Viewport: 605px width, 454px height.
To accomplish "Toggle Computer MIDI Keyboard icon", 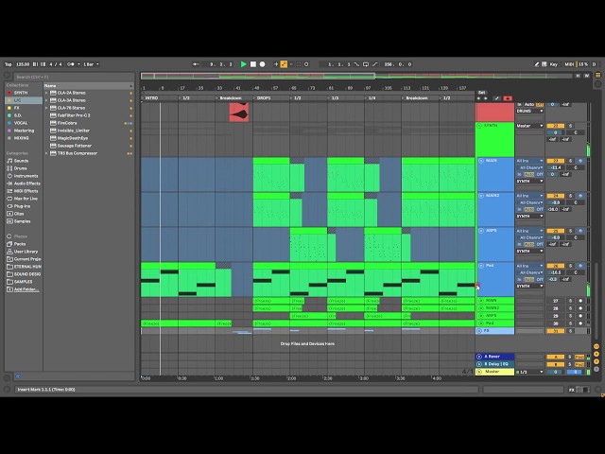I will point(544,64).
